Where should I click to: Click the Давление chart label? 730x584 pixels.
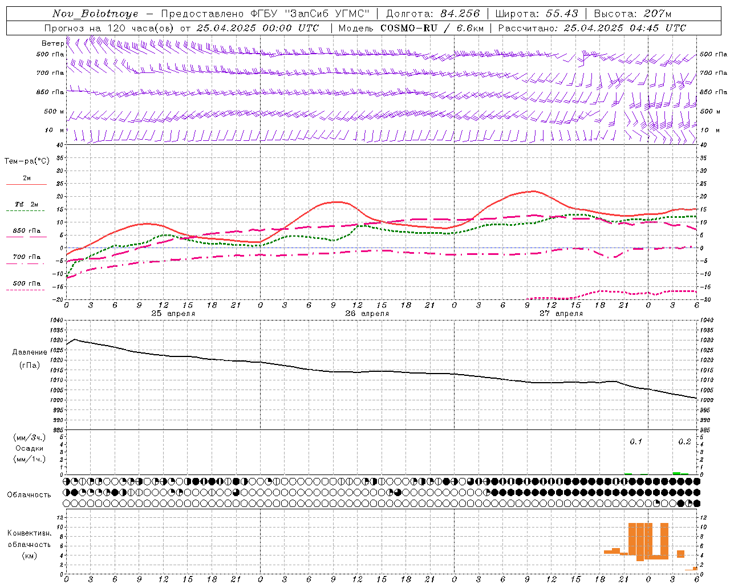pyautogui.click(x=30, y=352)
